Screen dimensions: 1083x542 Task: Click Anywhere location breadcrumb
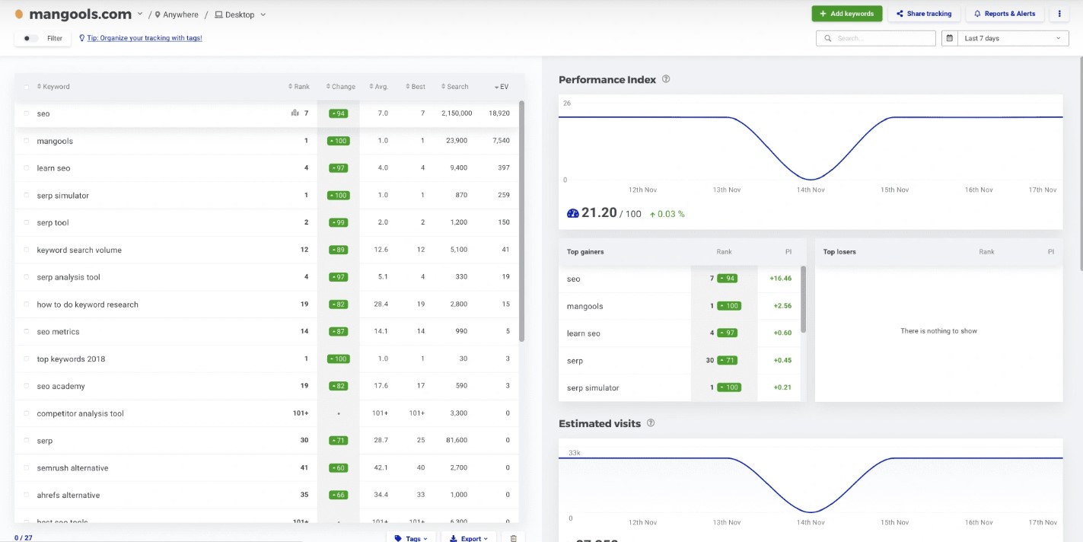[177, 14]
